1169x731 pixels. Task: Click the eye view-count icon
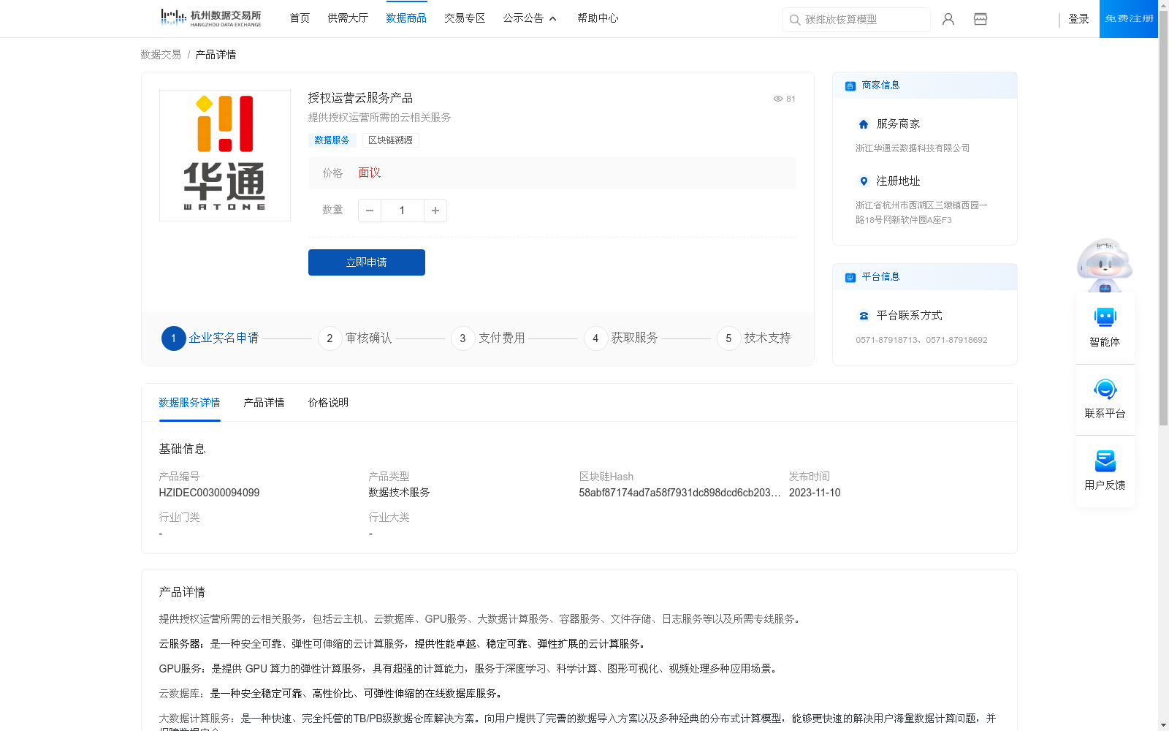pos(778,99)
